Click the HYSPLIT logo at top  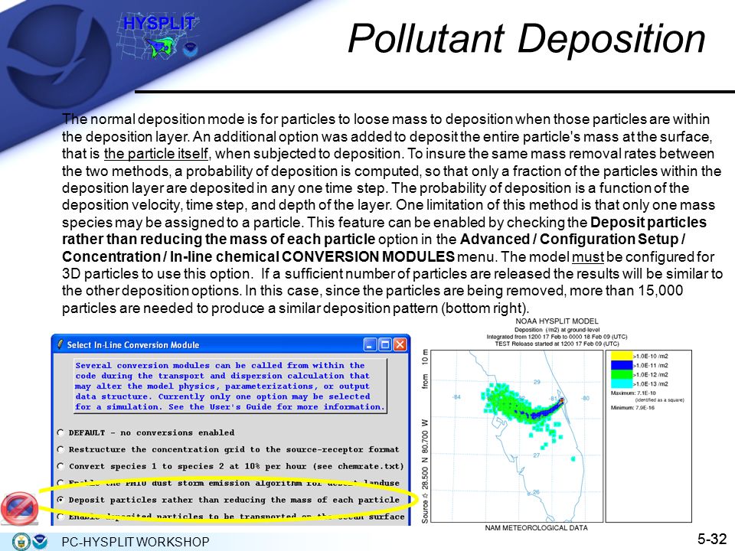pos(158,37)
